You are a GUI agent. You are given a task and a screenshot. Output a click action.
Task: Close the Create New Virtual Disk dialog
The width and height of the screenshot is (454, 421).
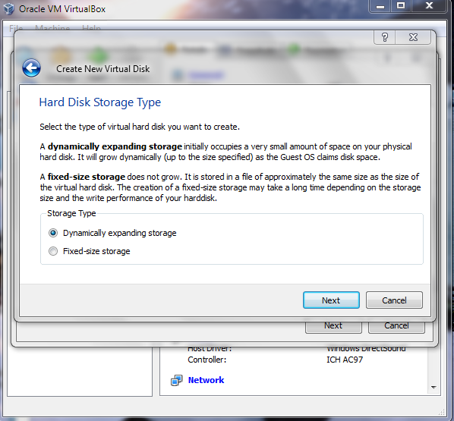(413, 37)
